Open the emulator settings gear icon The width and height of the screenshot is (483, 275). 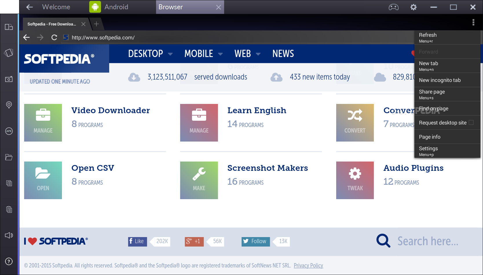414,7
